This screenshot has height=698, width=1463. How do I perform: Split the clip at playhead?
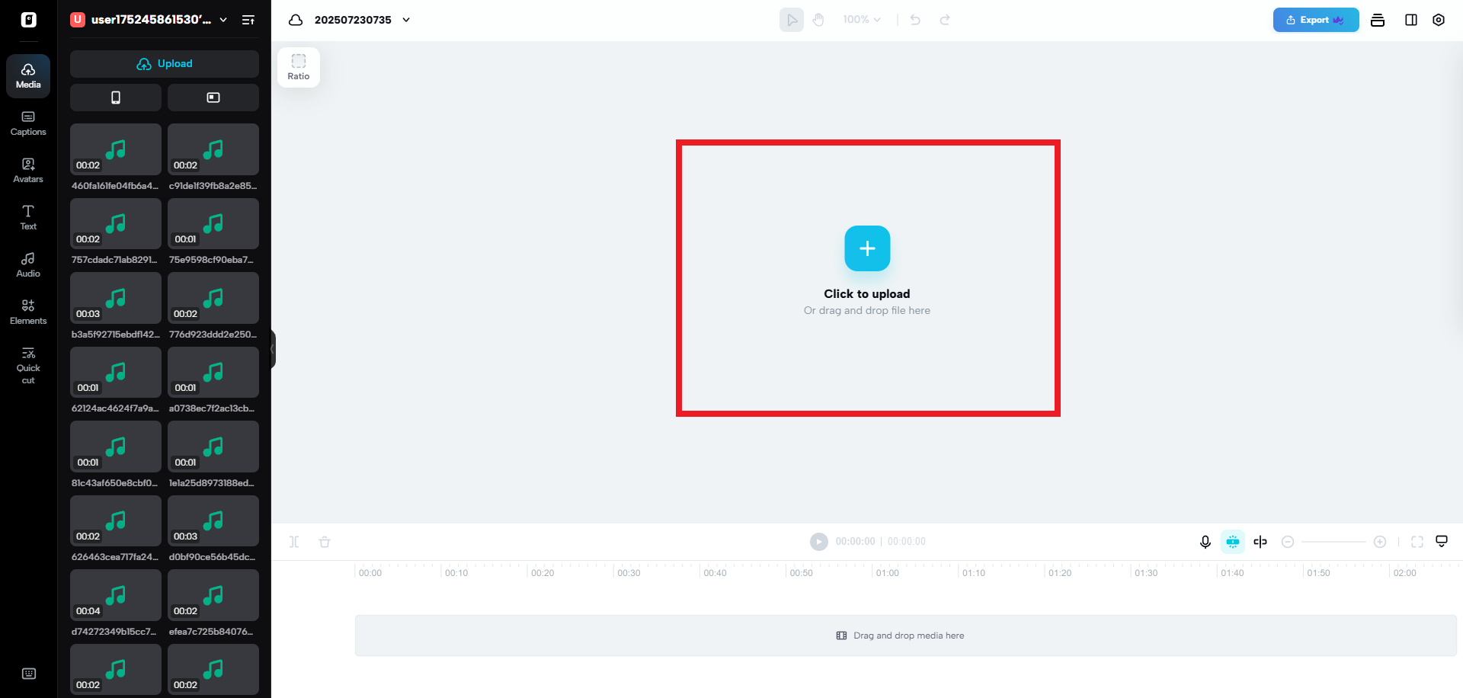click(x=294, y=542)
